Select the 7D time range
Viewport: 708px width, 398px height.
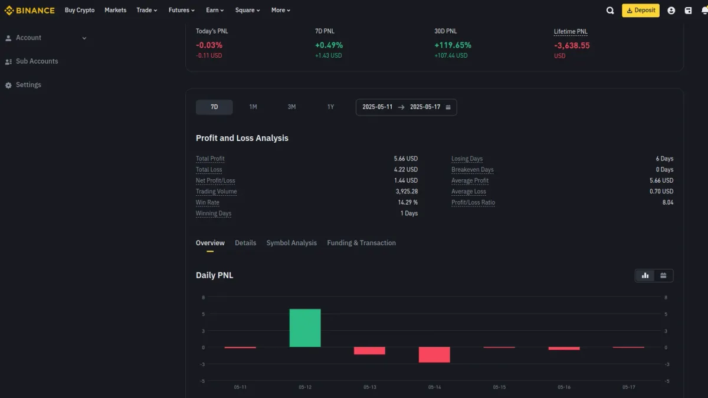(x=214, y=107)
